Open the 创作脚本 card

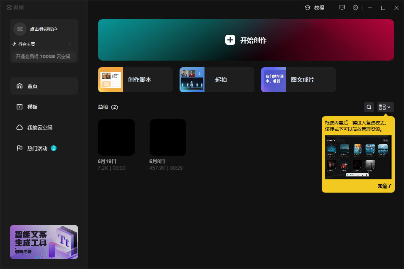tap(135, 80)
